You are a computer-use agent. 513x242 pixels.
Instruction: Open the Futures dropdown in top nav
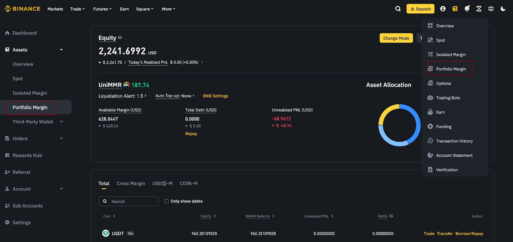102,9
